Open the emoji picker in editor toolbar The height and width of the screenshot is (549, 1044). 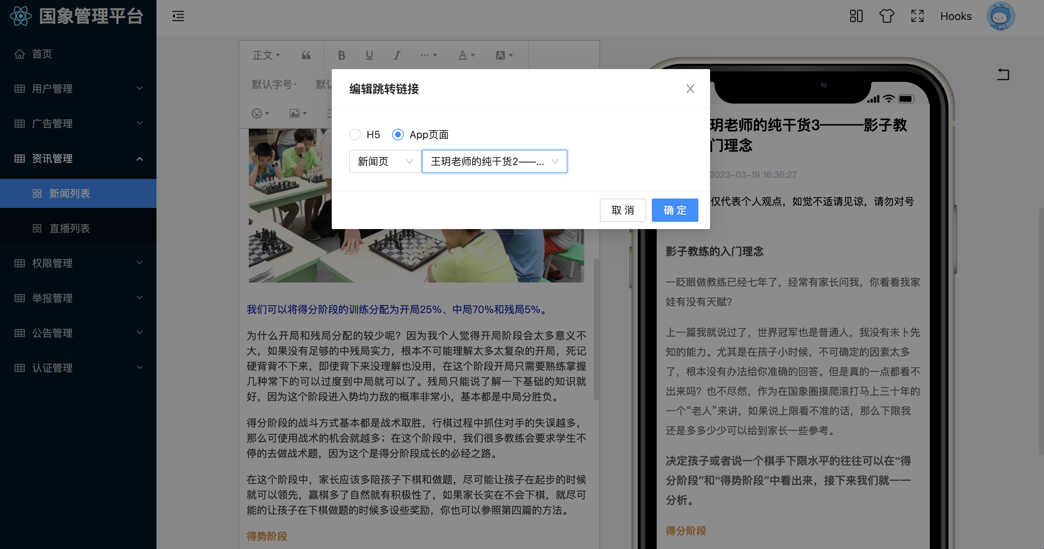point(260,113)
